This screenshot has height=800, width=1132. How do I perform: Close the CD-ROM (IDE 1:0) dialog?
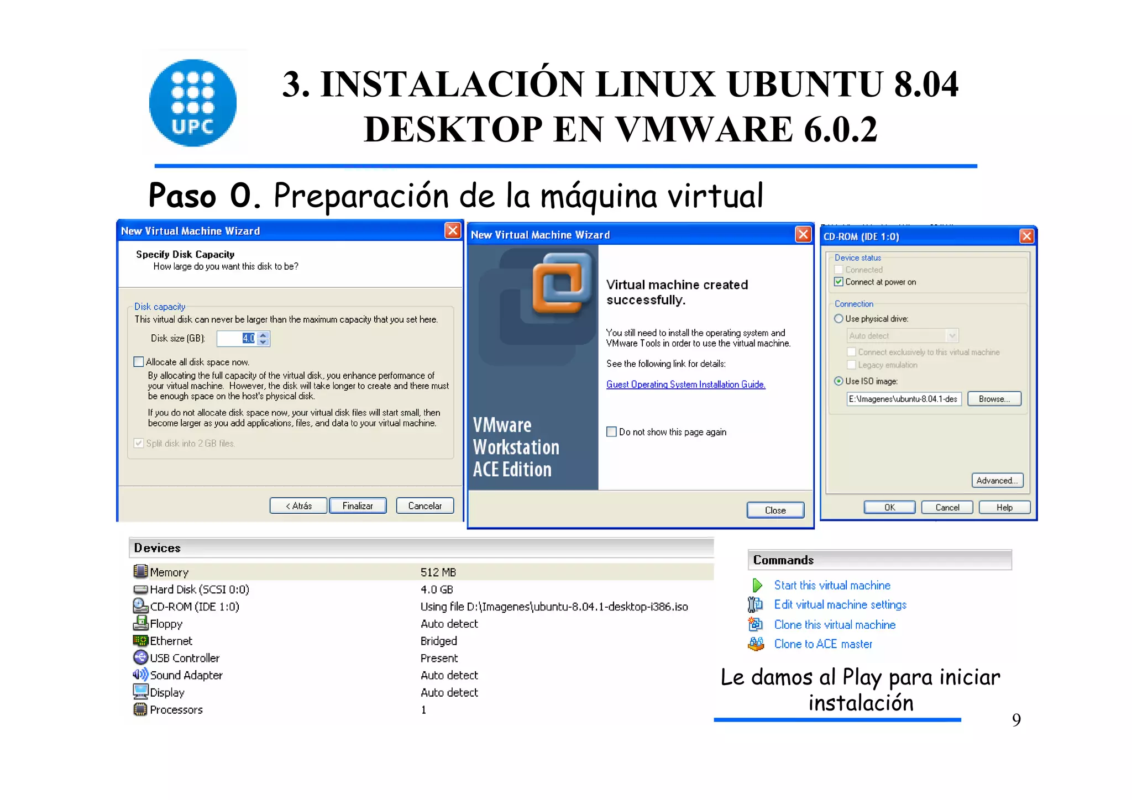[1026, 236]
